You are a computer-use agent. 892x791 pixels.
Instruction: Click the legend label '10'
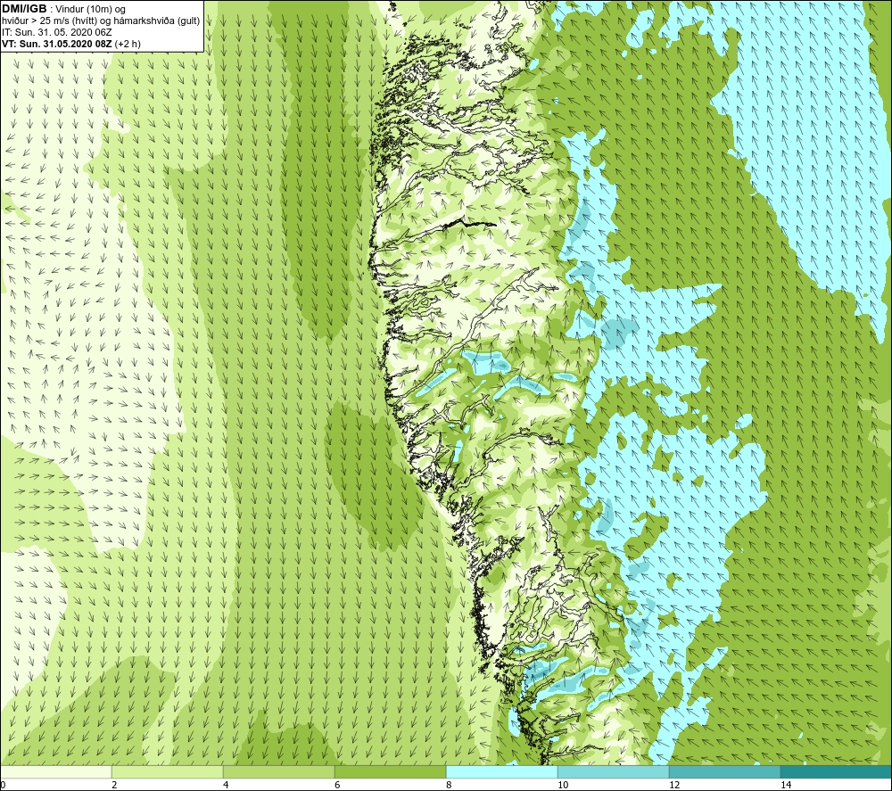pos(563,785)
